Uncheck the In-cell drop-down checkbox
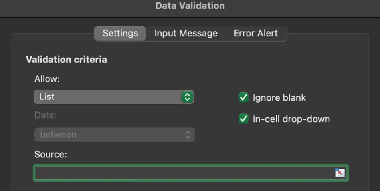This screenshot has height=191, width=380. coord(243,119)
